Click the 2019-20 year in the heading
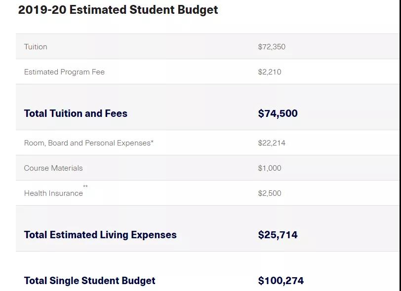The width and height of the screenshot is (401, 291). tap(42, 10)
